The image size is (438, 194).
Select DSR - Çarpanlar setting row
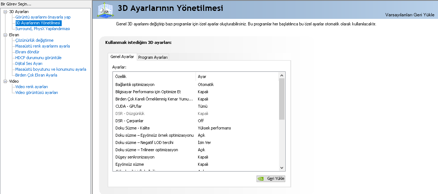[x=196, y=121]
